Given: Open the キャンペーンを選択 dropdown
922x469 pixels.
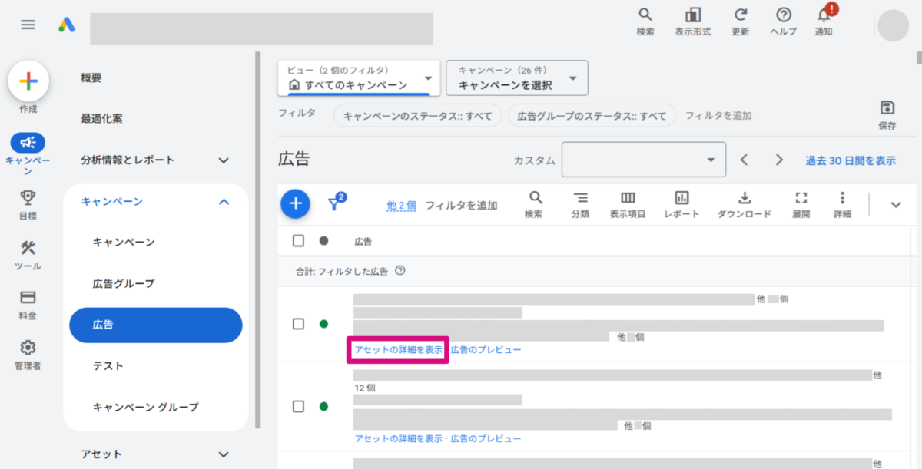Looking at the screenshot, I should pyautogui.click(x=517, y=78).
